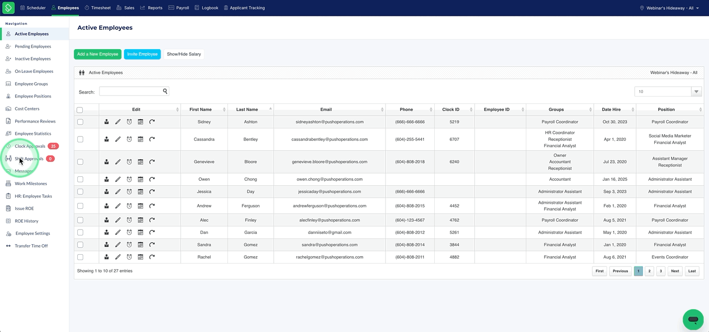Sort table by Date Hire column

pos(615,109)
